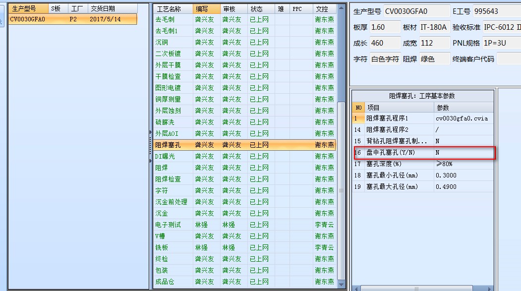Select the V槽 process row
The width and height of the screenshot is (521, 291).
245,236
